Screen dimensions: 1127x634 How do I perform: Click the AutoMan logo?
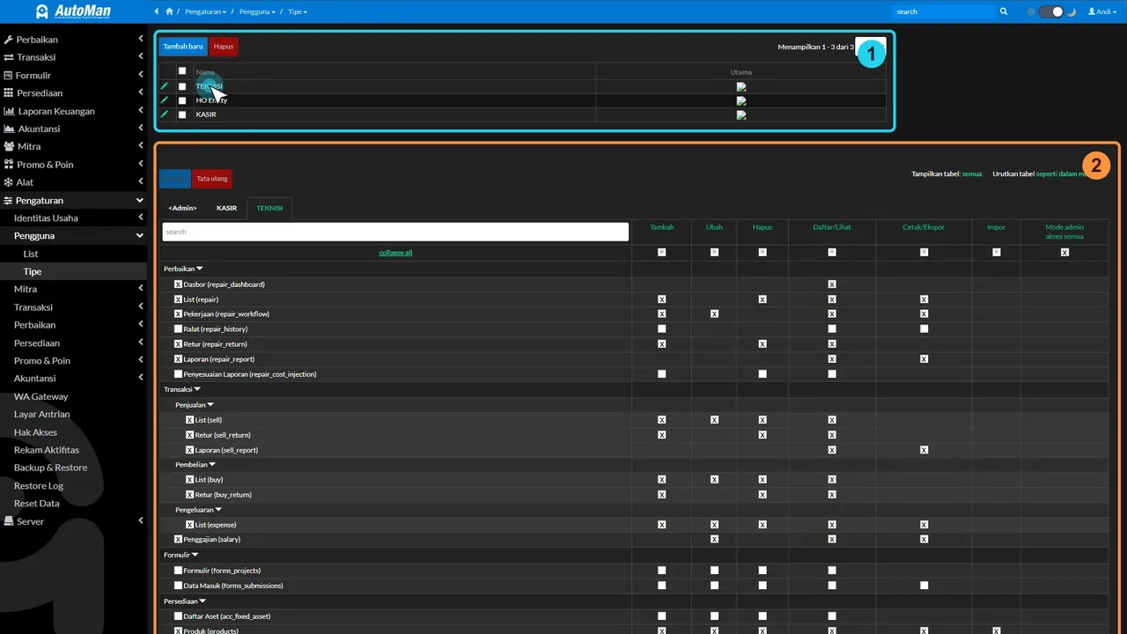pos(73,11)
